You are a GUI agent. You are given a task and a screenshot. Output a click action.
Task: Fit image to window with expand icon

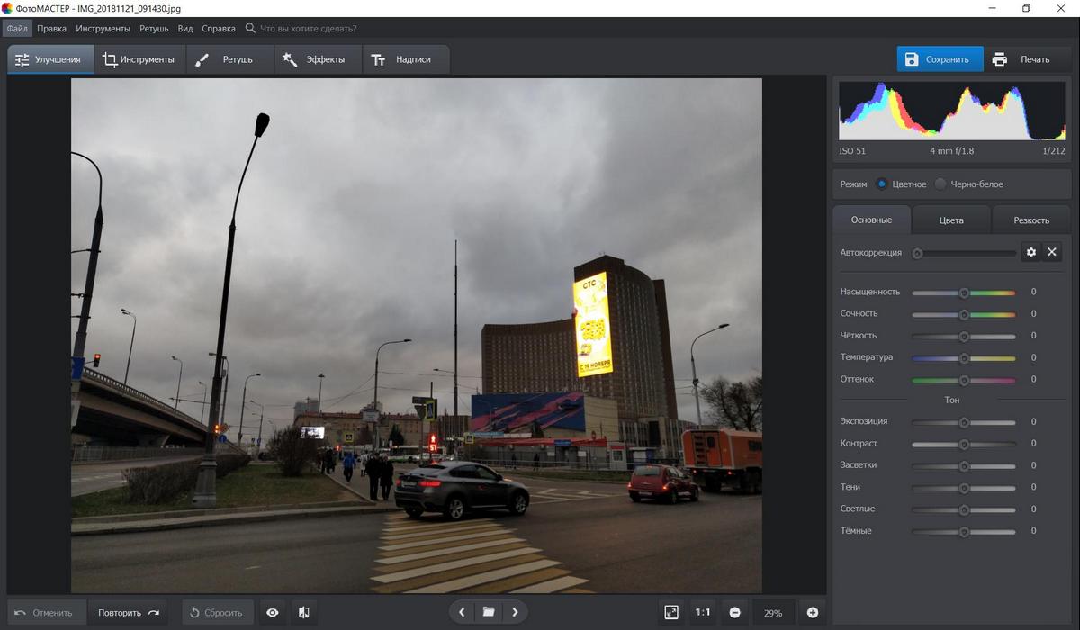click(x=671, y=612)
